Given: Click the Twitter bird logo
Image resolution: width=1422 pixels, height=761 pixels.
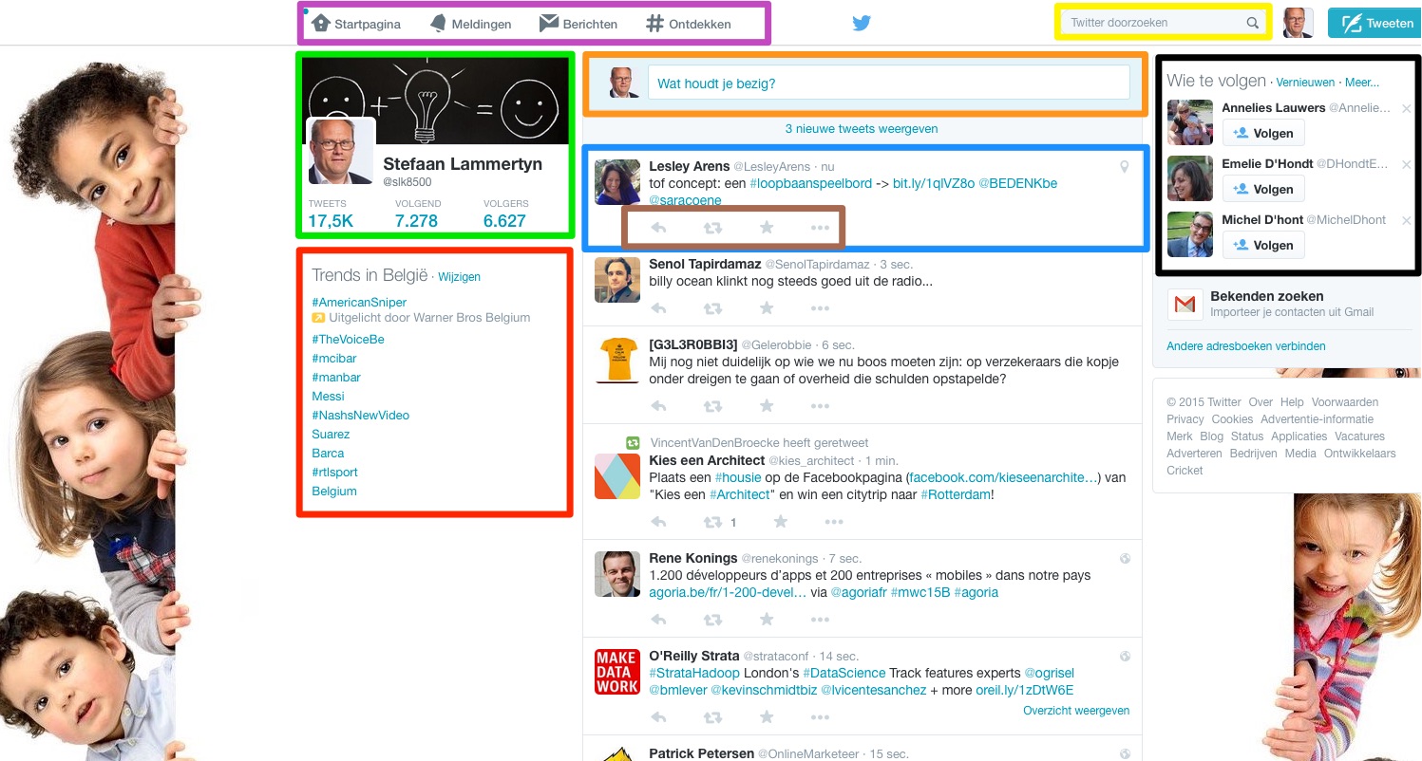Looking at the screenshot, I should point(862,22).
